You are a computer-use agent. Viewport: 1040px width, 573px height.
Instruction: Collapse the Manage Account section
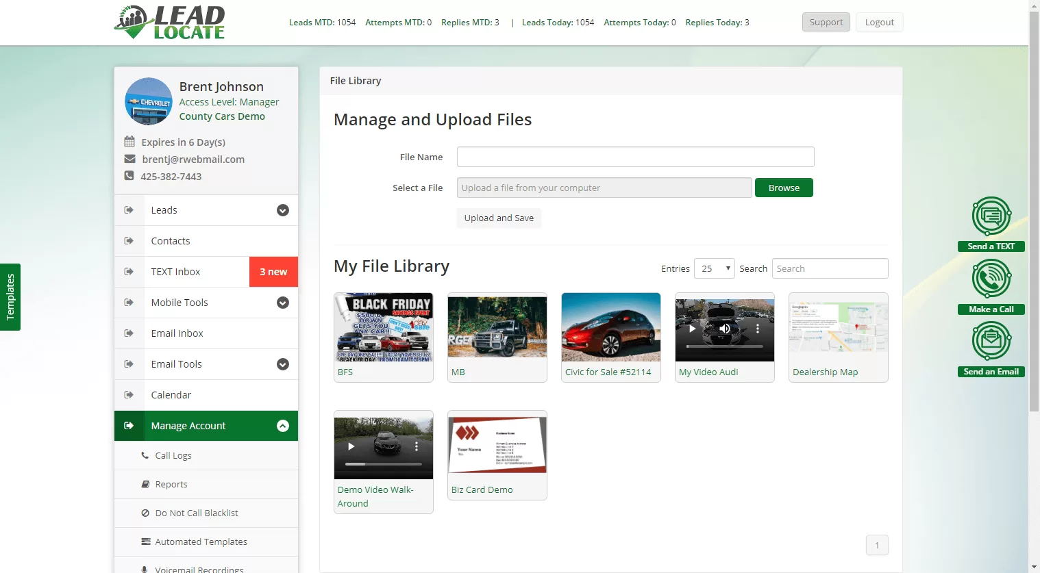pos(282,426)
